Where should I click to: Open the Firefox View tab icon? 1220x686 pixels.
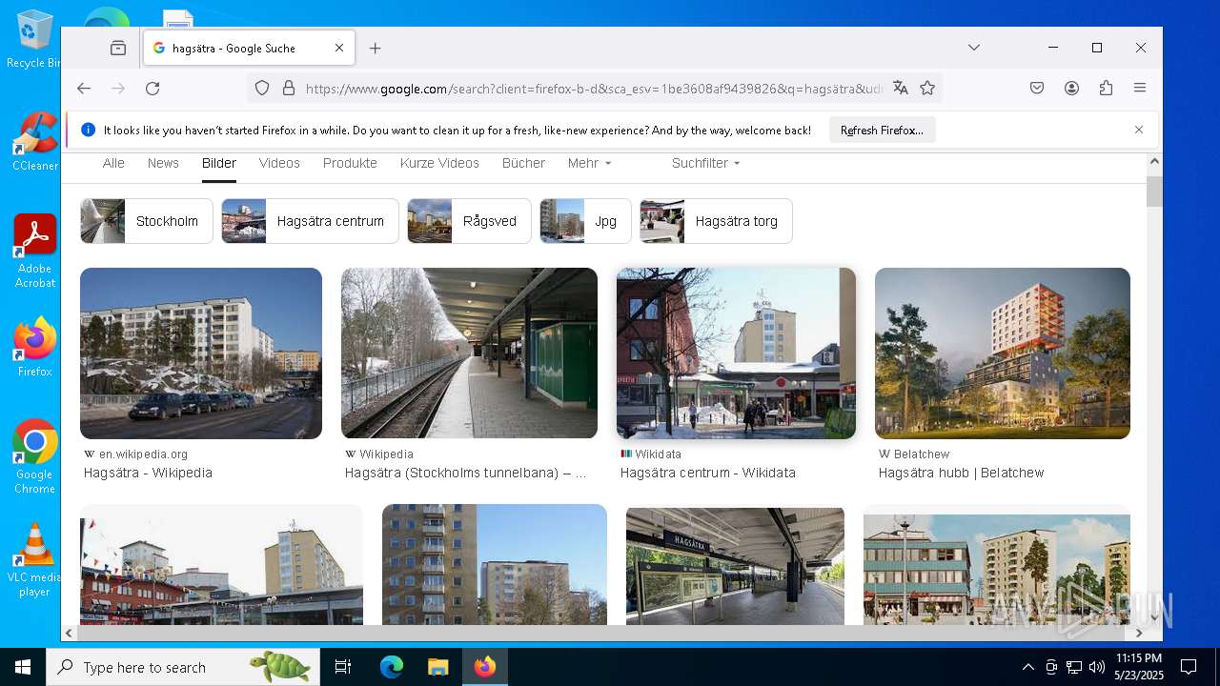[118, 48]
